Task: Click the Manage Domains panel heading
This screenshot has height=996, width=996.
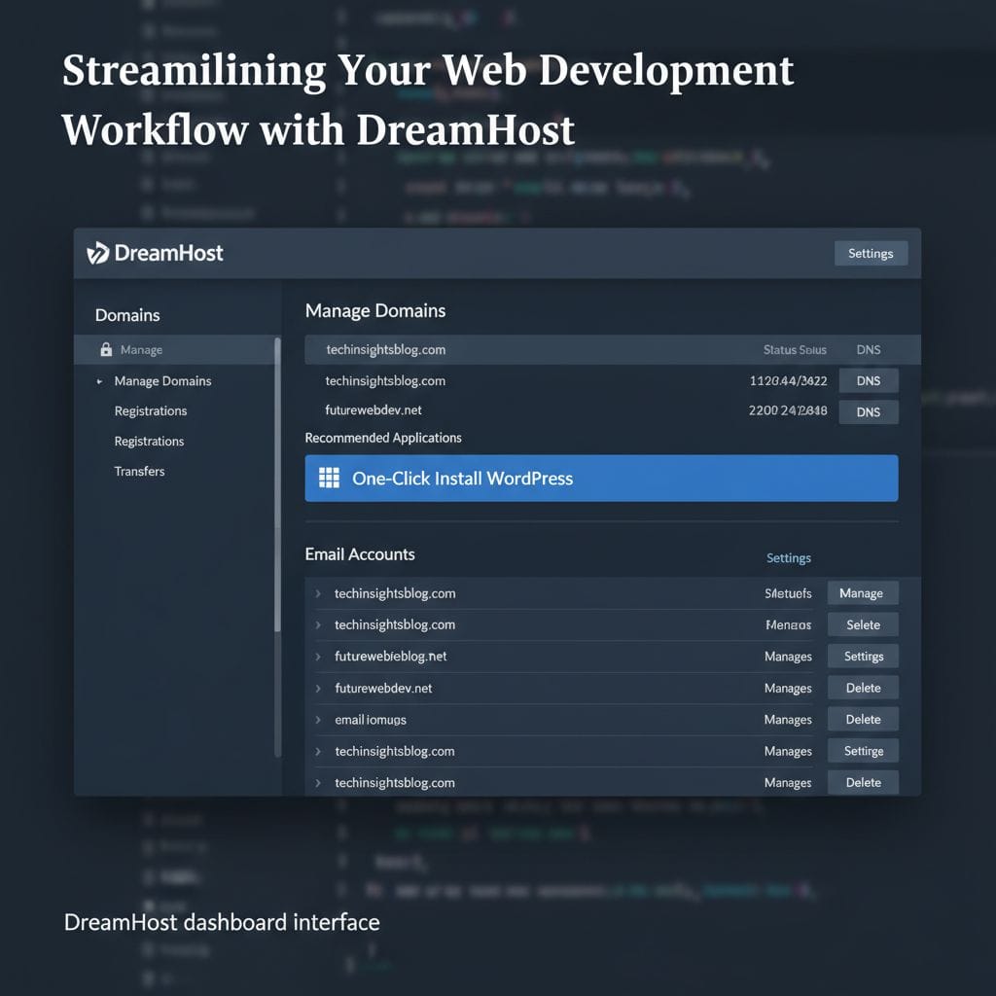Action: click(374, 310)
